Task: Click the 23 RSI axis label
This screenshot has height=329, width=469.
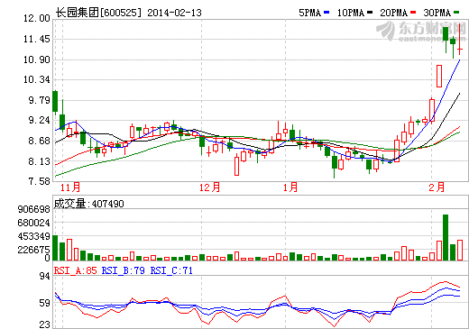Action: [x=45, y=324]
